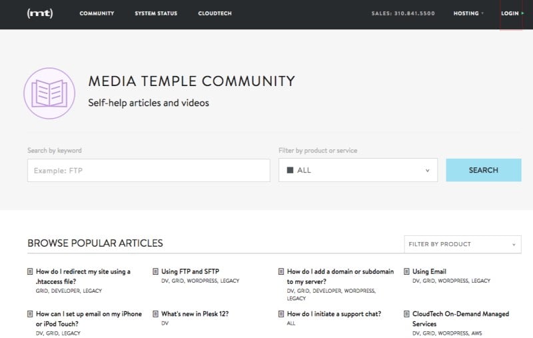This screenshot has width=533, height=338.
Task: Click GRID, DEVELOPER, LEGACY tags under htaccess article
Action: coord(69,291)
